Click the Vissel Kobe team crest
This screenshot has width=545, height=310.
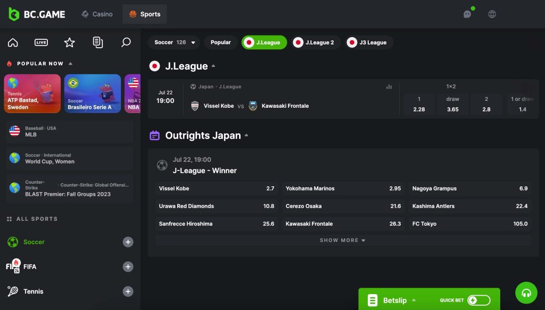[x=195, y=106]
